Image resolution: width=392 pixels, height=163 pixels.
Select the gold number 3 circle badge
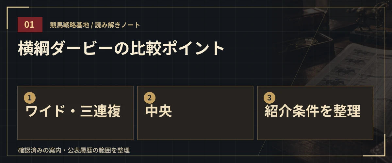click(269, 98)
